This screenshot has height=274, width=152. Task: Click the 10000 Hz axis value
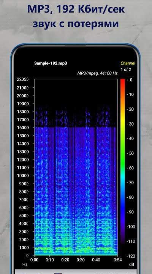click(x=22, y=176)
